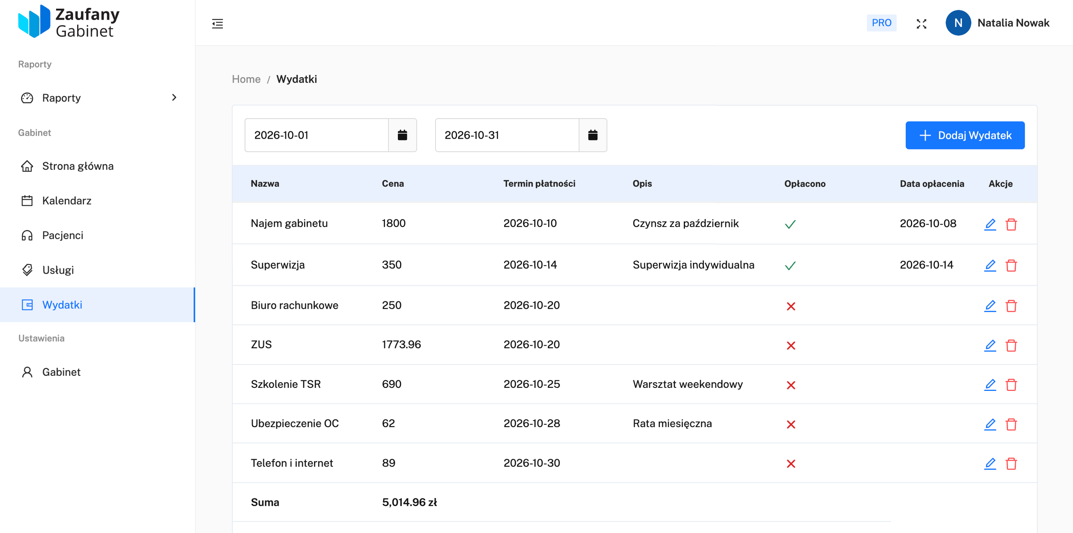1073x533 pixels.
Task: Delete the Telefon i internet expense
Action: 1011,463
